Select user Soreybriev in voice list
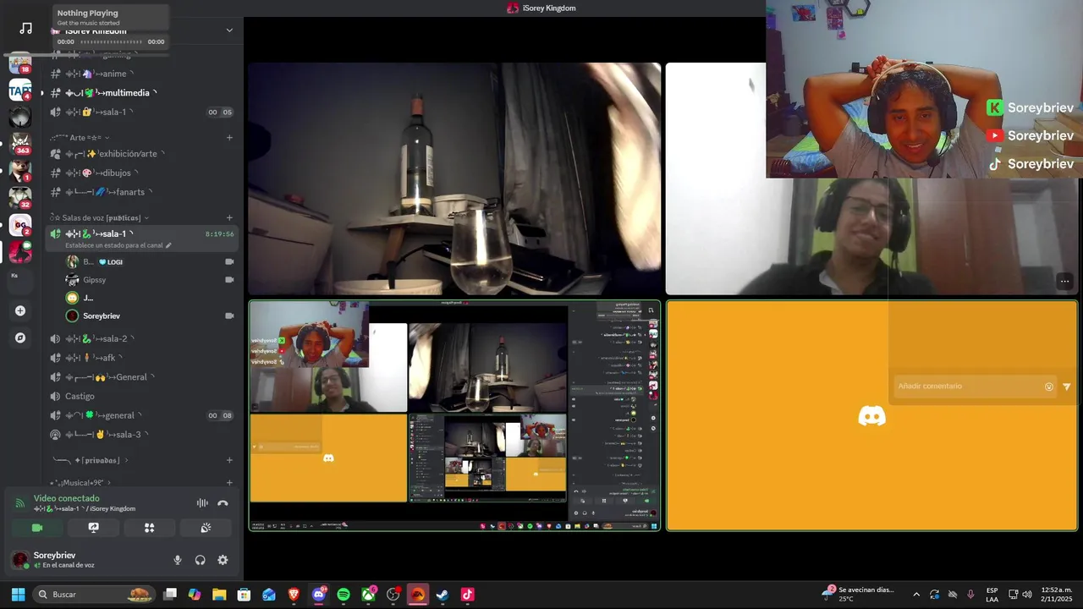Viewport: 1083px width, 609px height. tap(149, 315)
